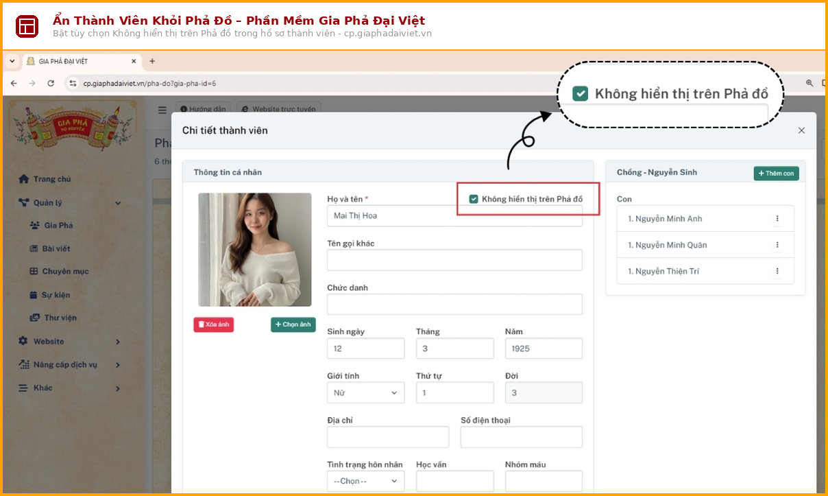Click the Chuyên mục grid icon
This screenshot has height=496, width=828.
point(34,271)
